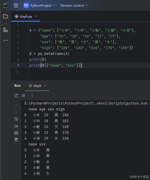Image resolution: width=150 pixels, height=180 pixels.
Task: Open the main hamburger menu
Action: pyautogui.click(x=16, y=5)
